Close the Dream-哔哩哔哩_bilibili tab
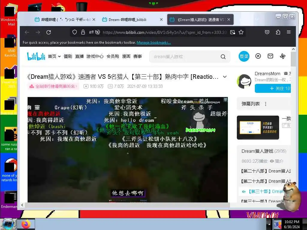The height and width of the screenshot is (230, 307). 161,19
